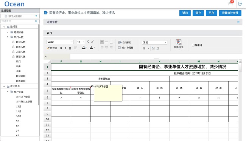Image resolution: width=246 pixels, height=141 pixels.
Task: Apply comma thousands separator format
Action: (x=148, y=48)
